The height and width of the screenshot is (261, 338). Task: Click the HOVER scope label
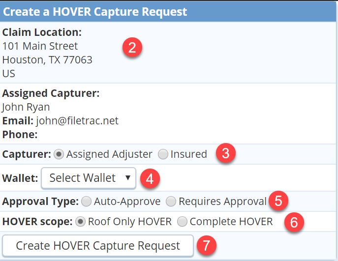pyautogui.click(x=37, y=222)
